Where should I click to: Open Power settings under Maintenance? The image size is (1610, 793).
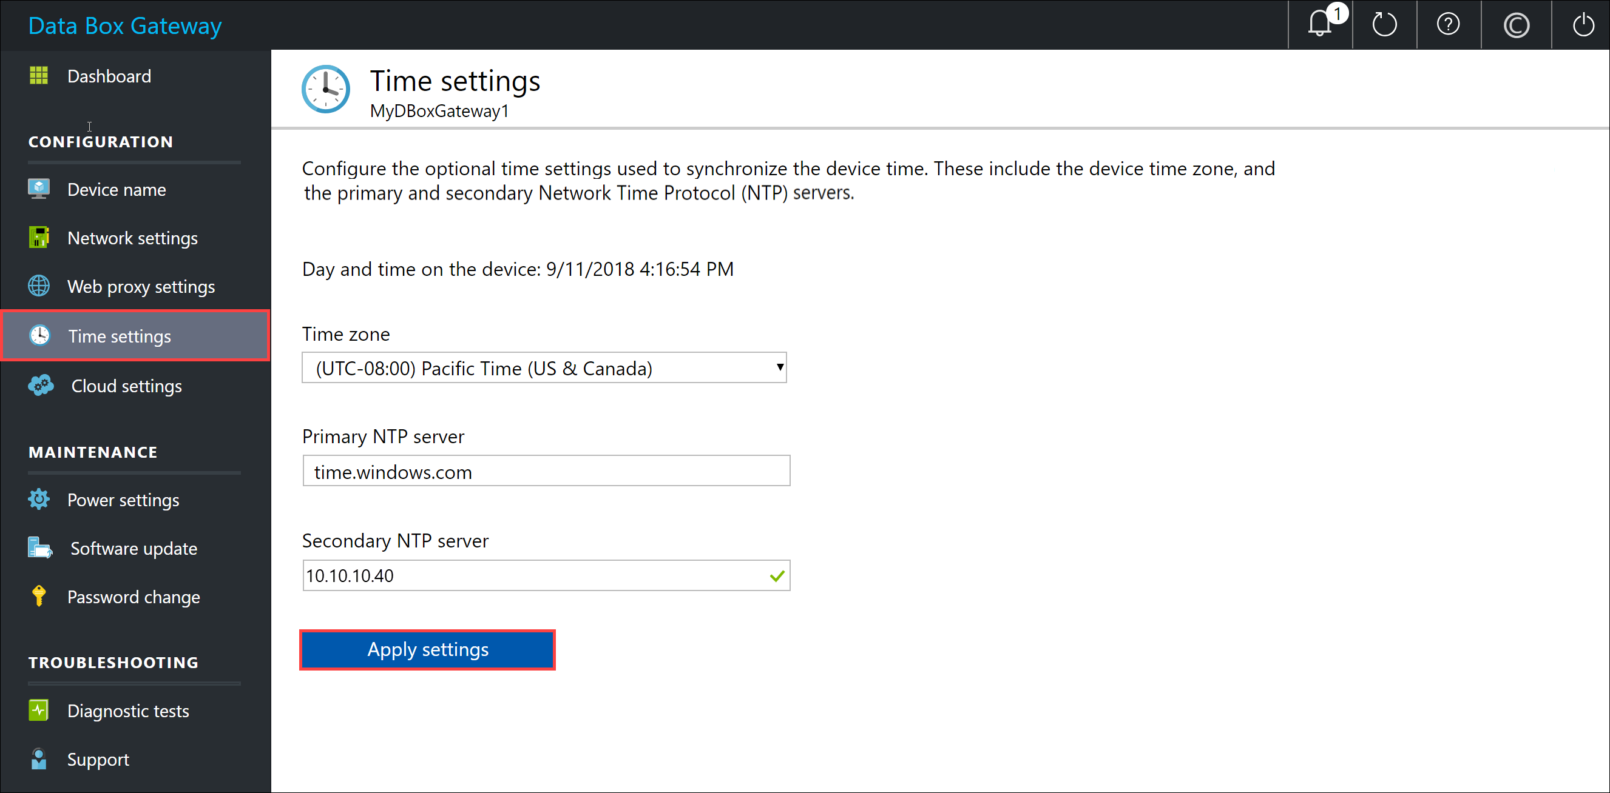click(123, 501)
